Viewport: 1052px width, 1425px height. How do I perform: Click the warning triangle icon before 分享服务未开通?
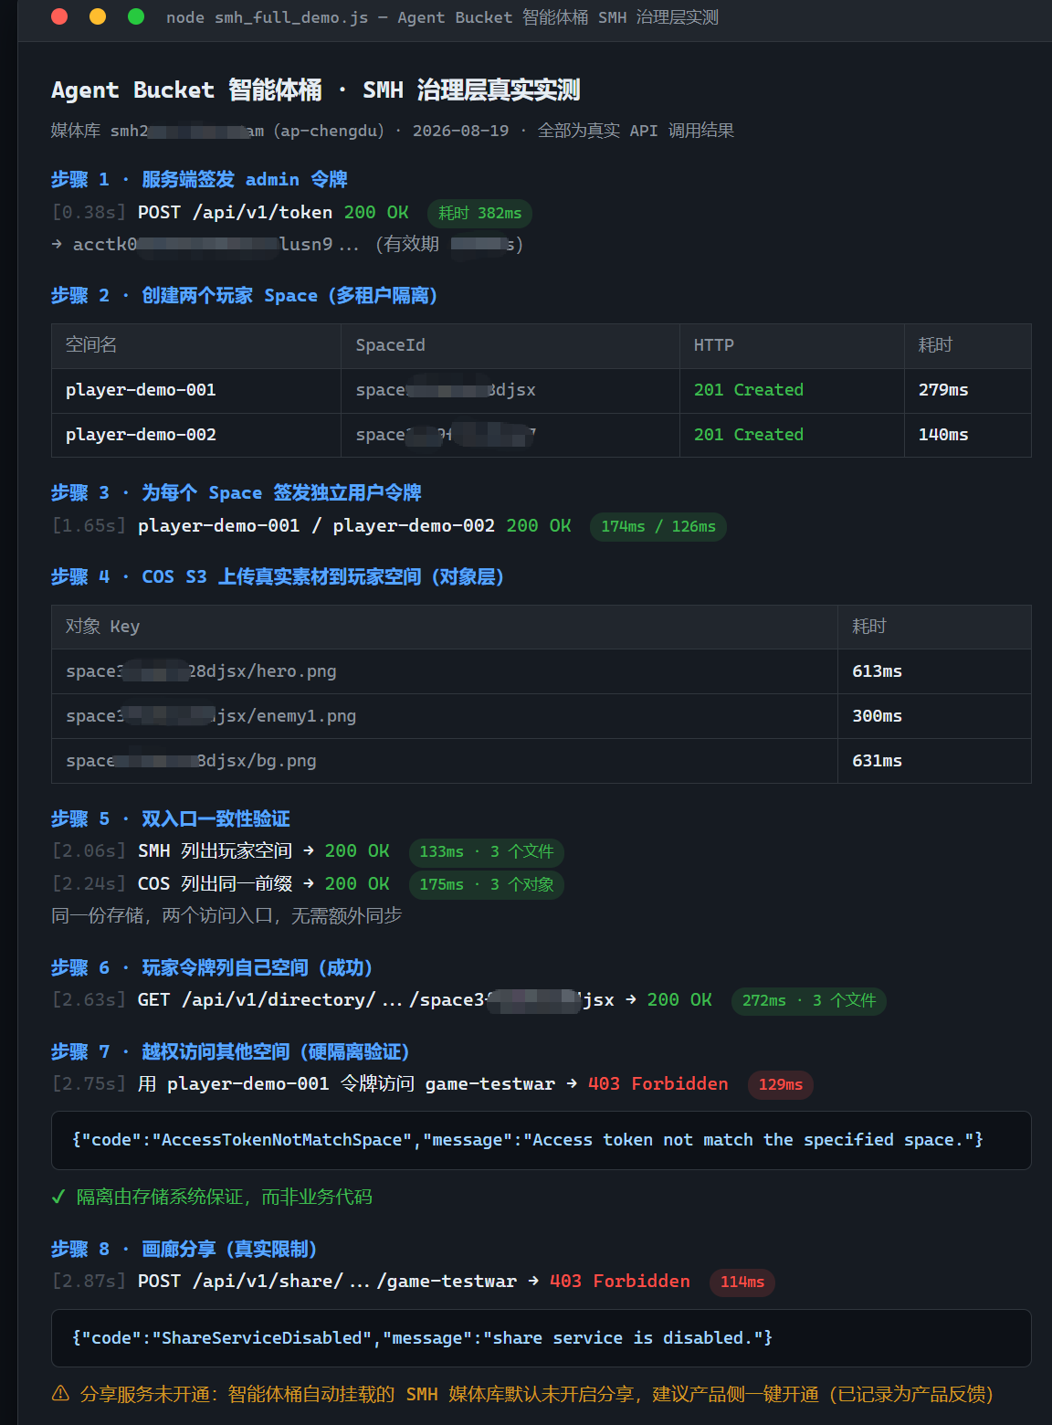coord(60,1394)
